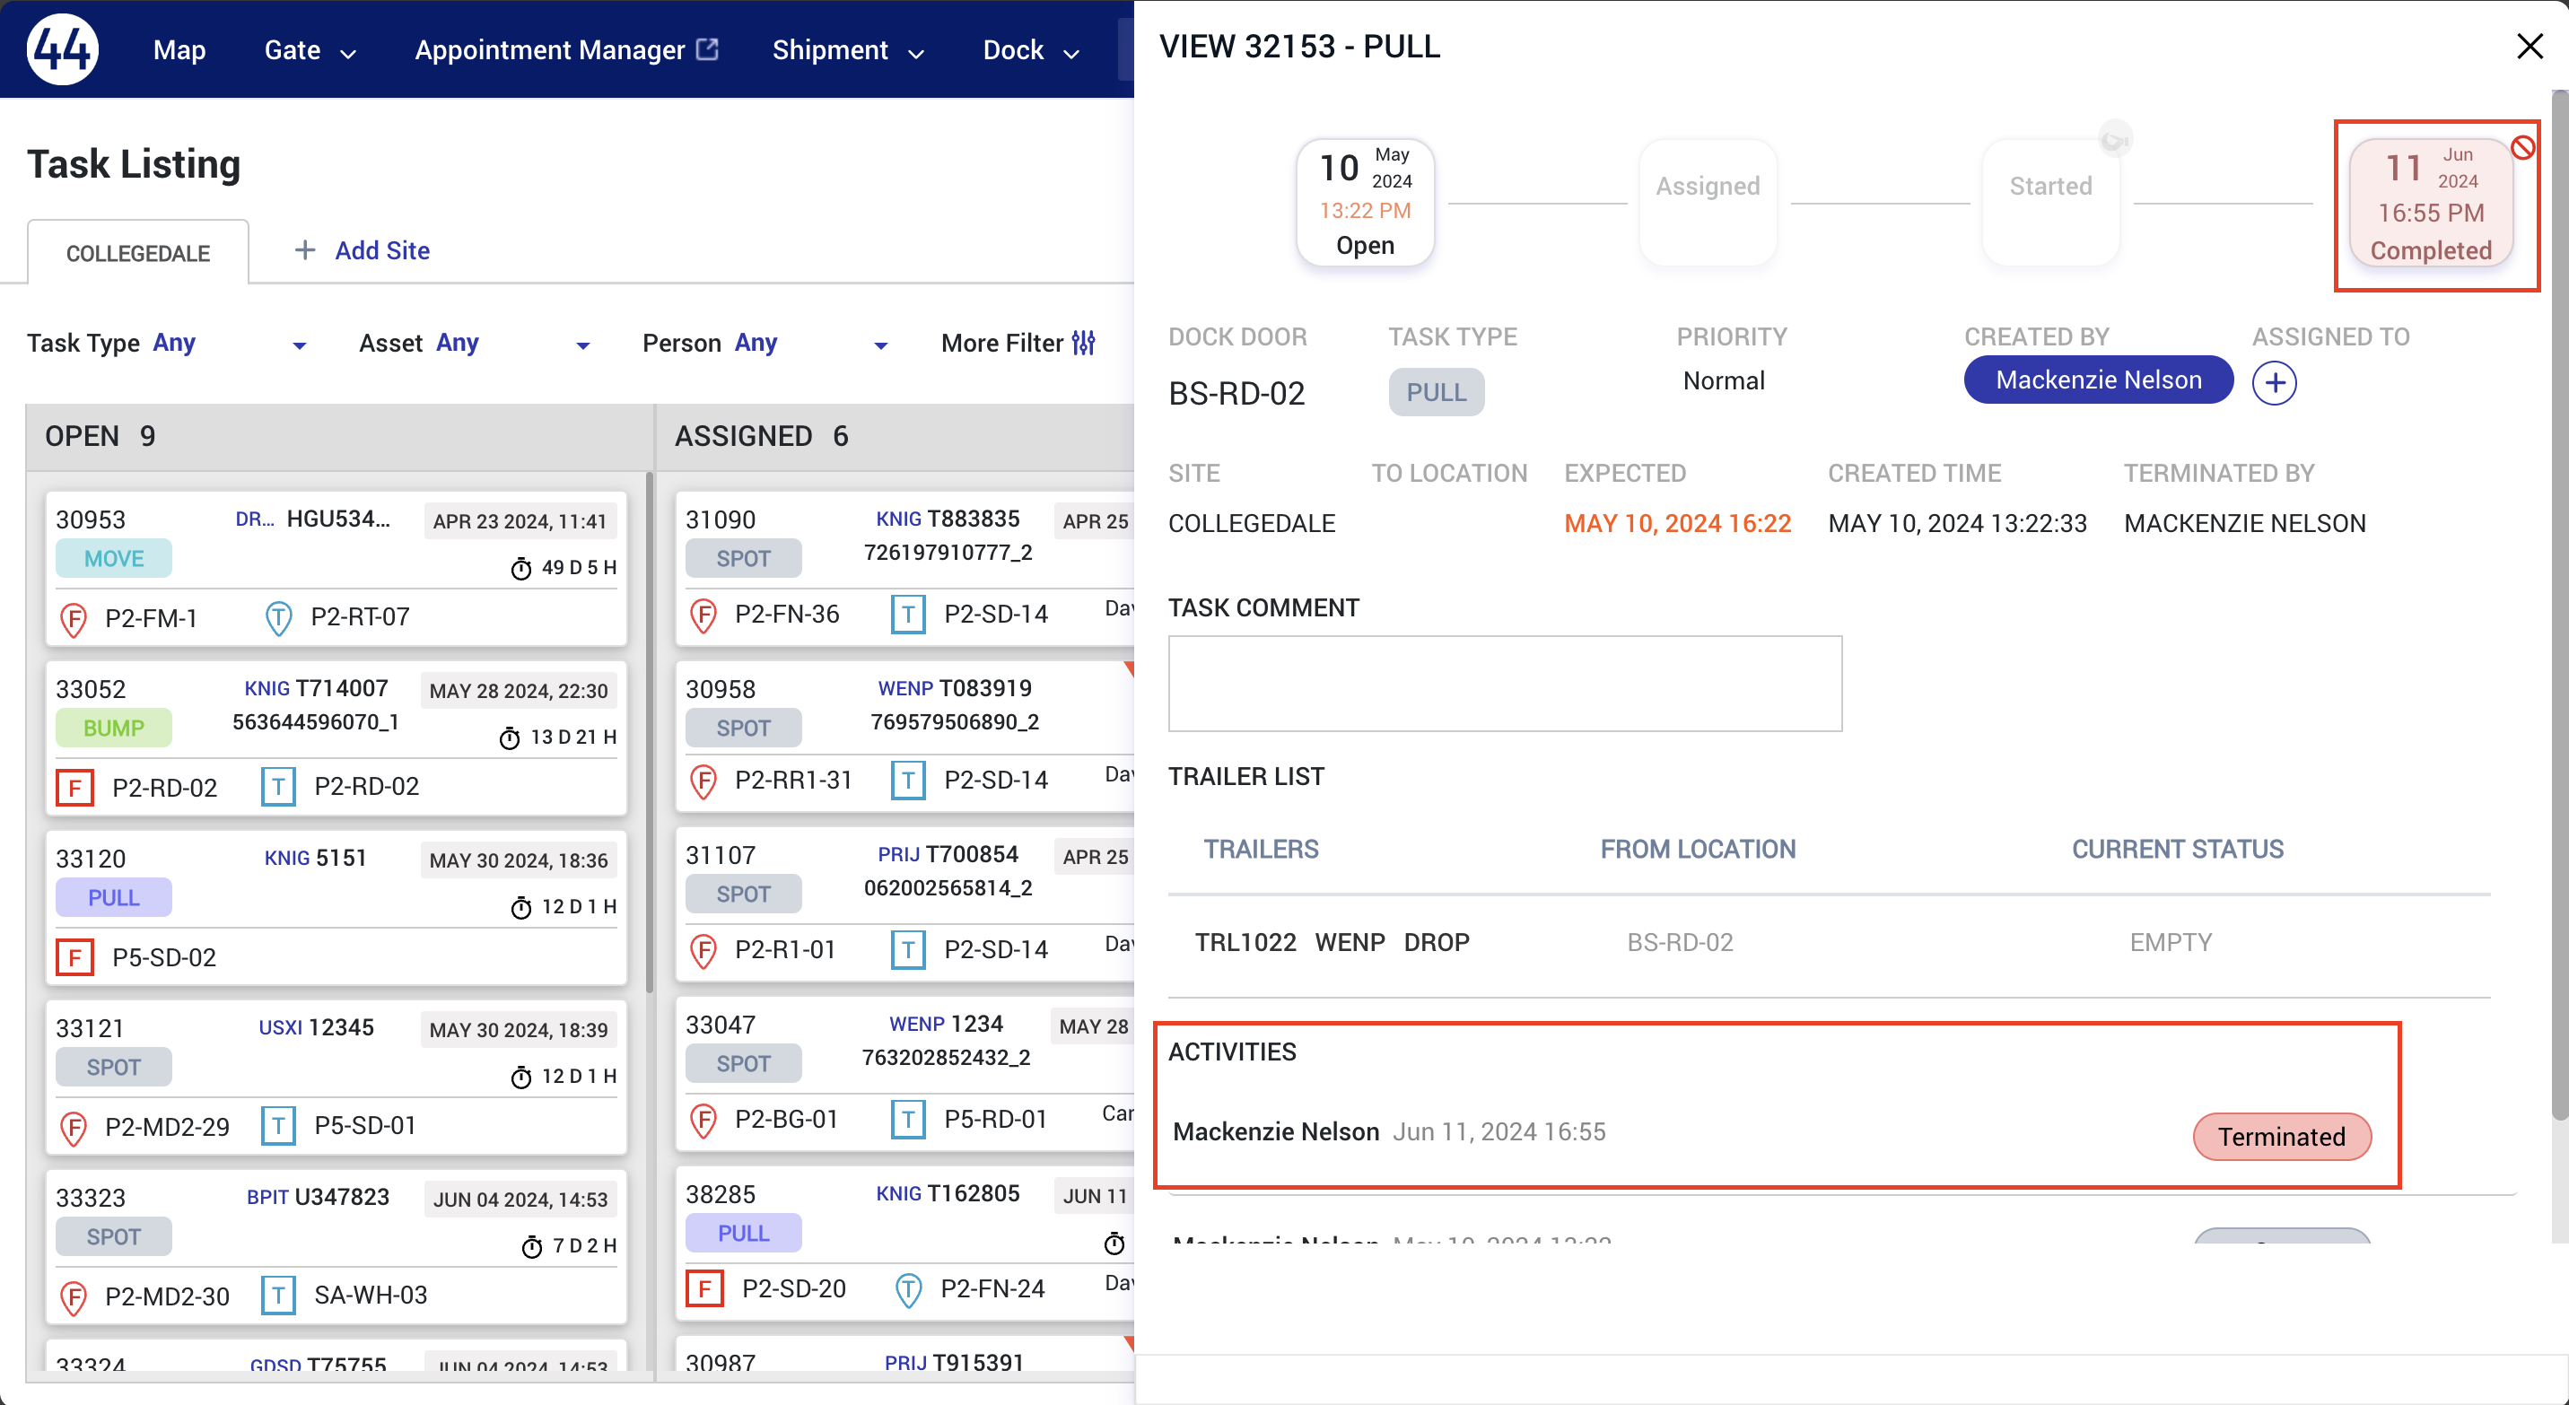Click the MOVE badge on task 30953
The width and height of the screenshot is (2569, 1405).
point(114,558)
